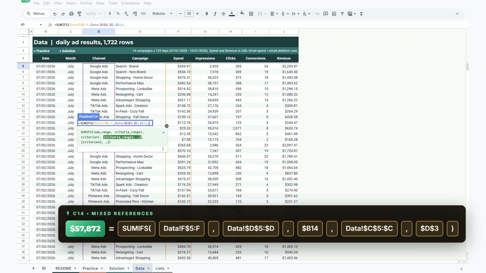Image resolution: width=486 pixels, height=273 pixels.
Task: Open the fill color picker
Action: (242, 14)
